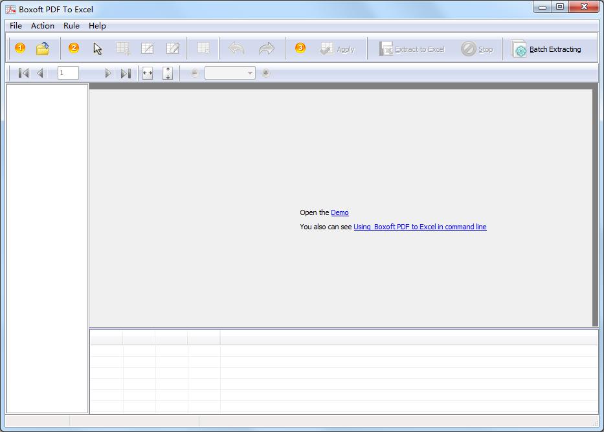
Task: Minimize the application window
Action: [x=542, y=6]
